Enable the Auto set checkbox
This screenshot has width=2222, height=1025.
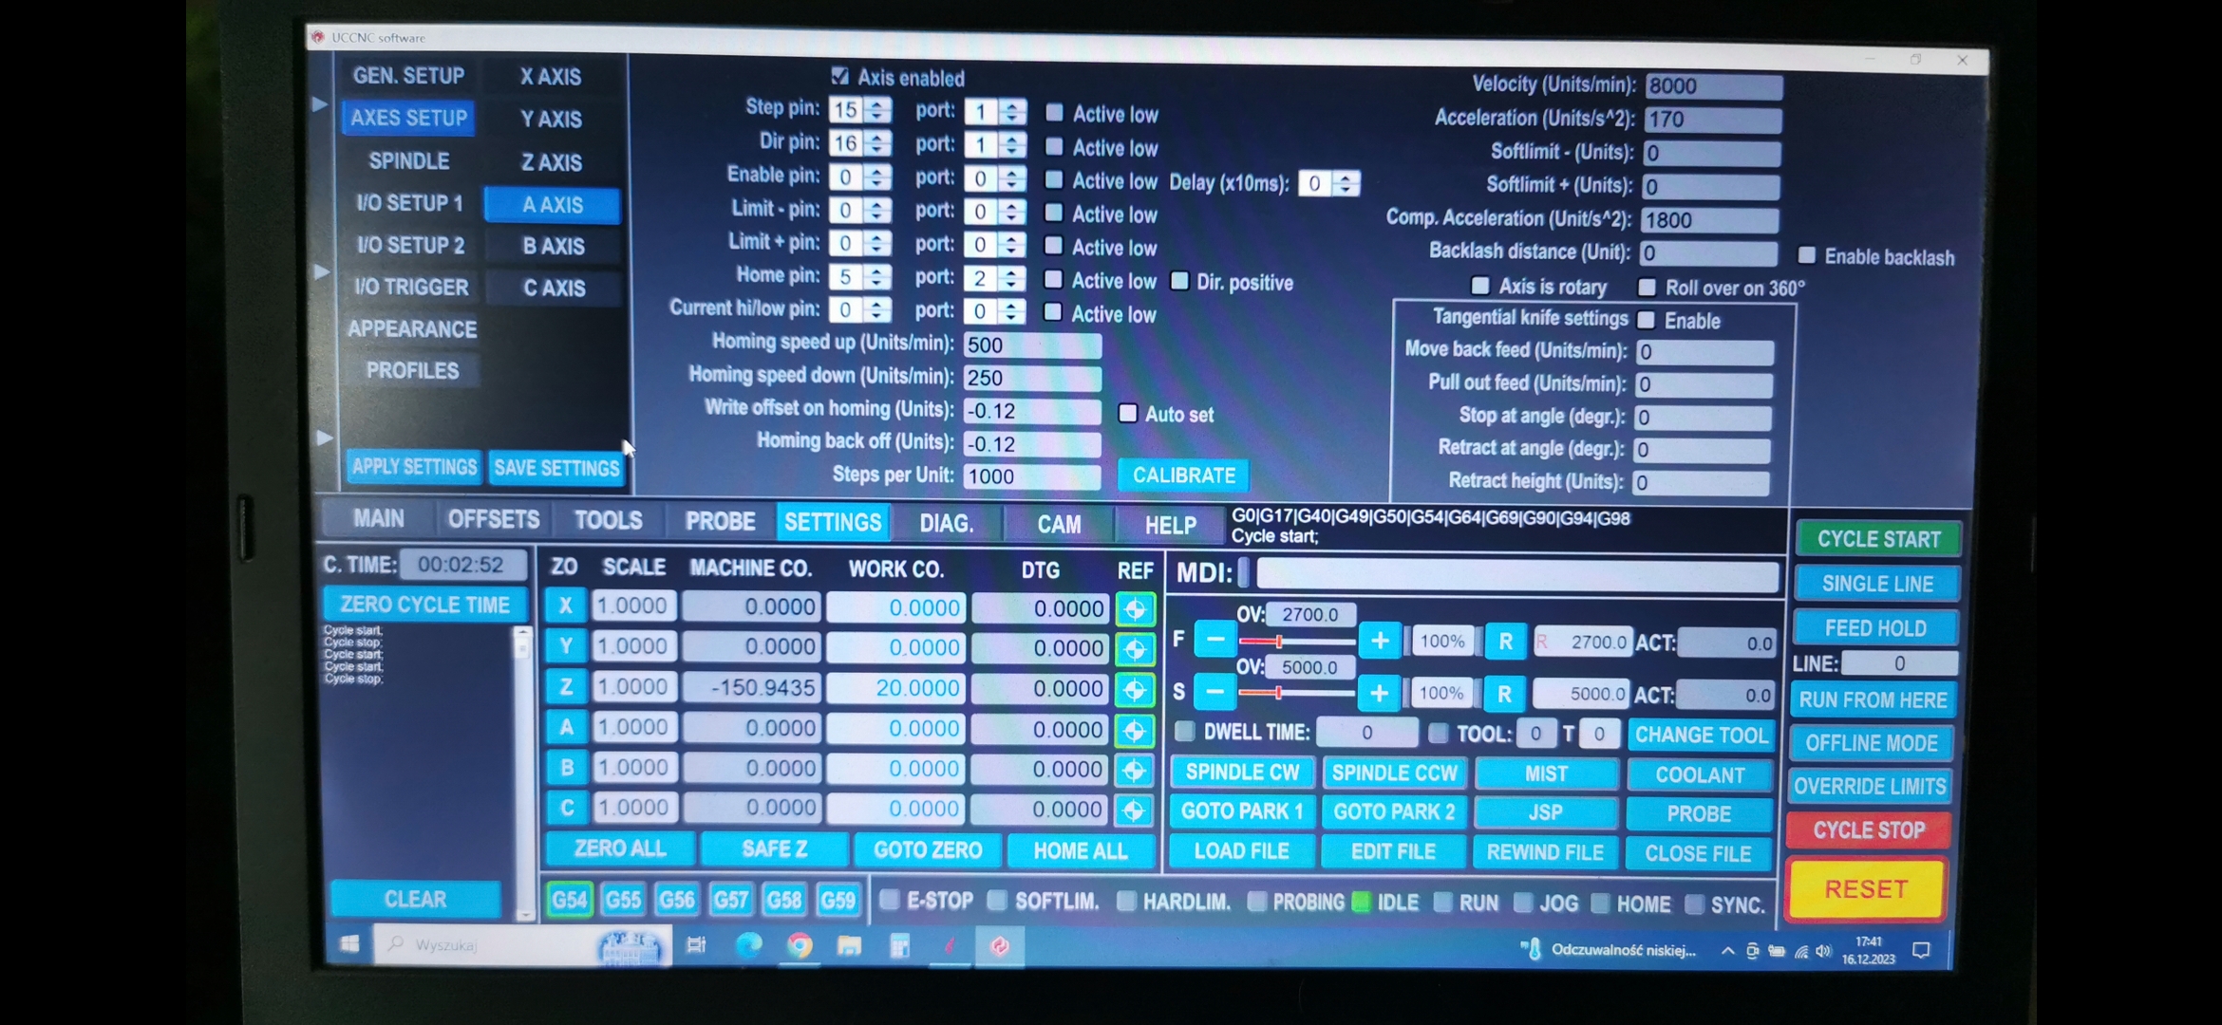[1128, 413]
